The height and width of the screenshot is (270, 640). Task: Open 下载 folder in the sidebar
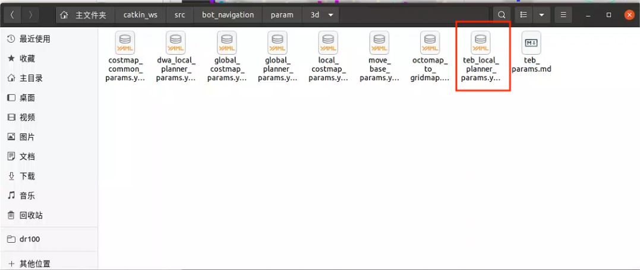[x=27, y=176]
